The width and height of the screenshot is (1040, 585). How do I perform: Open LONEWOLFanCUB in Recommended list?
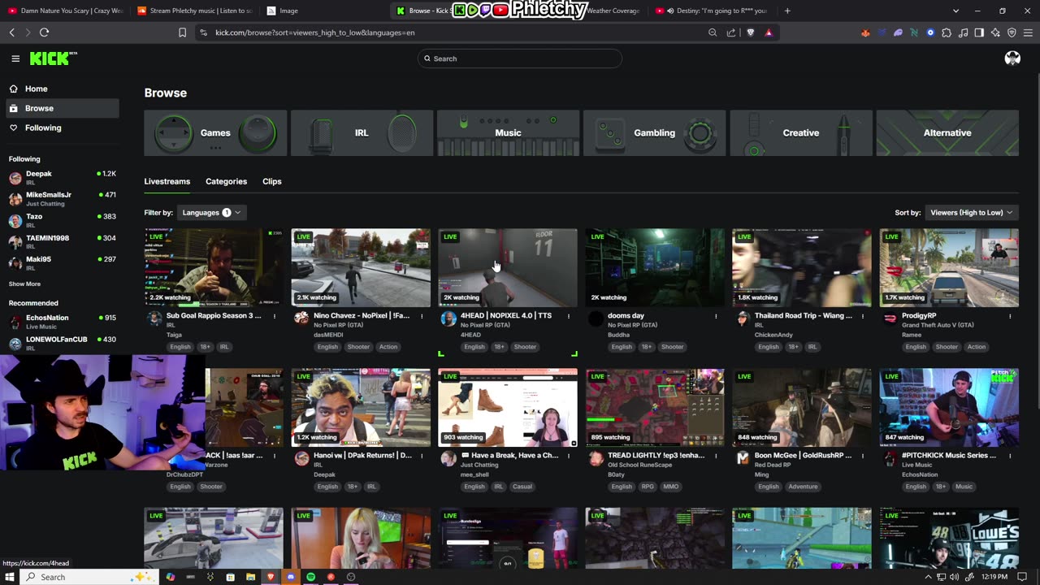pos(63,343)
